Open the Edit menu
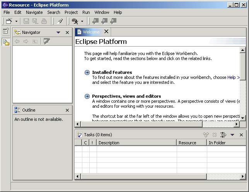This screenshot has height=192, width=249. tap(18, 12)
